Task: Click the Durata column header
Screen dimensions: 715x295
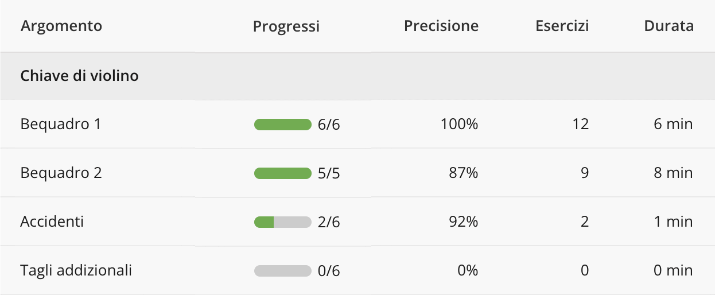Action: (669, 26)
